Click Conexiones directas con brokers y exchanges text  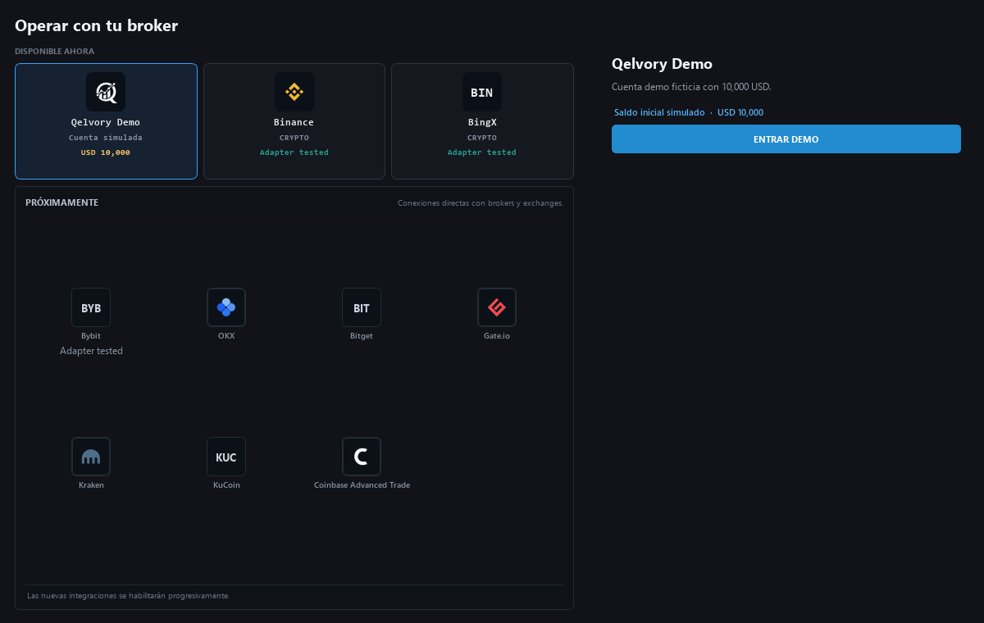click(481, 203)
